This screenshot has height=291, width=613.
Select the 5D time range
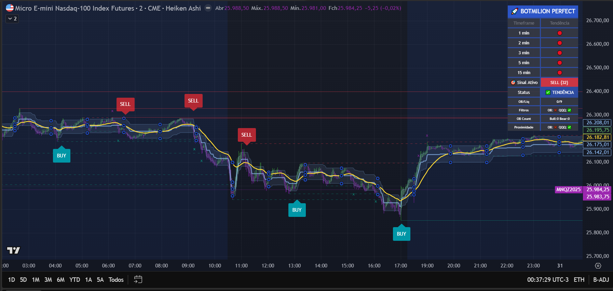coord(23,280)
